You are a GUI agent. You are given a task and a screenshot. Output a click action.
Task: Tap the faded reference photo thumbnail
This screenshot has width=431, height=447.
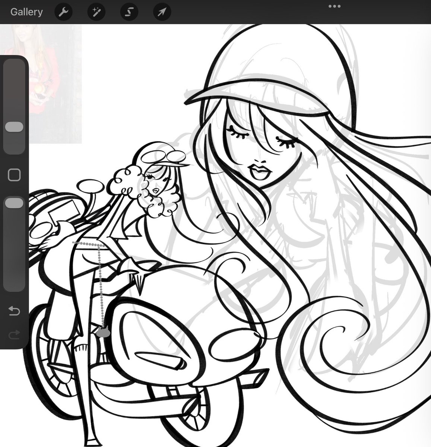(x=41, y=84)
